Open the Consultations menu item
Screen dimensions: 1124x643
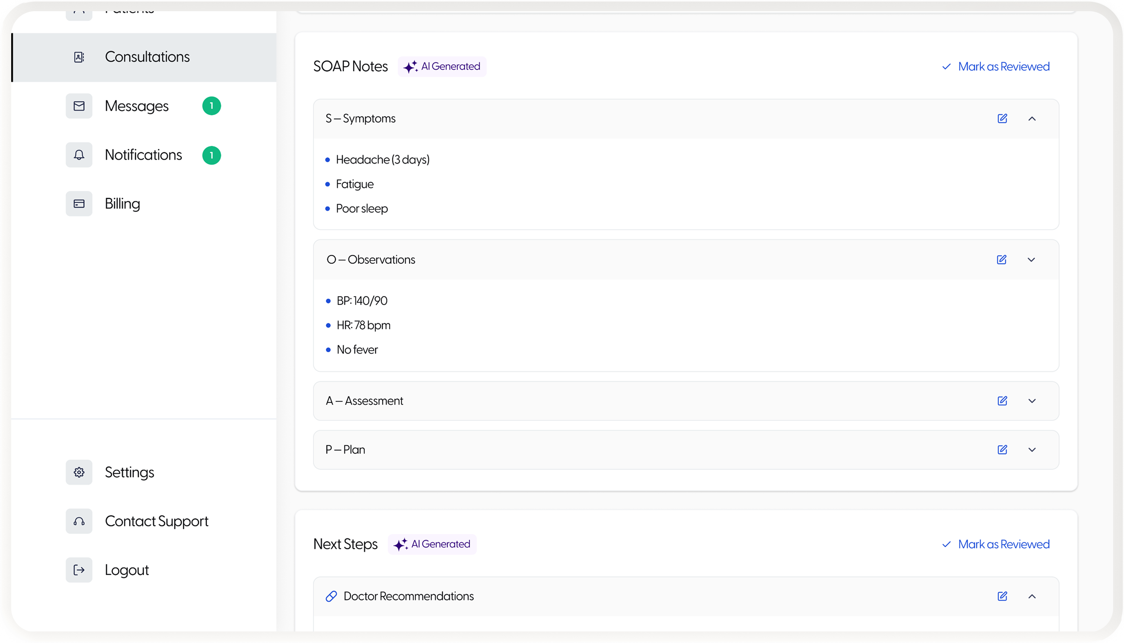coord(144,57)
